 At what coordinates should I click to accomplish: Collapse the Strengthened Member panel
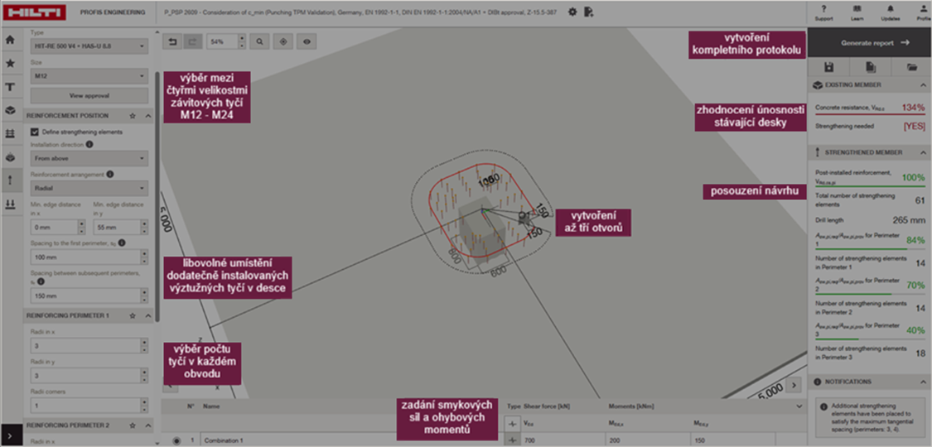(x=923, y=152)
